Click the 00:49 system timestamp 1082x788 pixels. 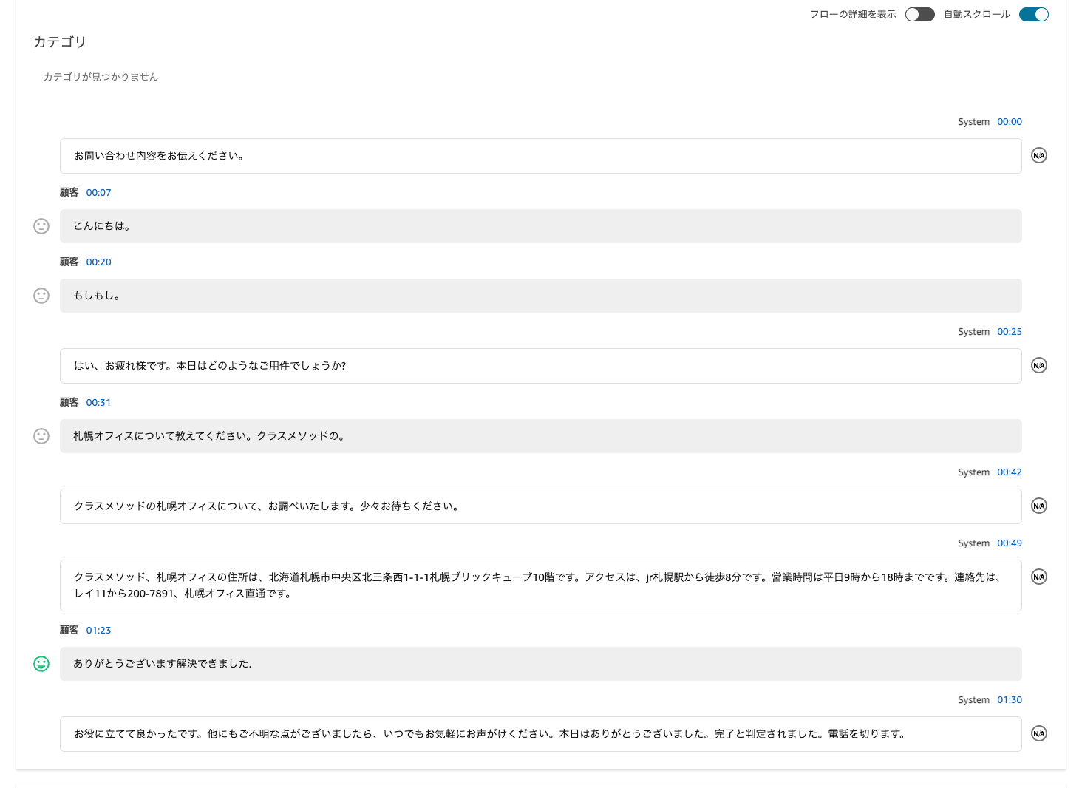coord(1009,543)
